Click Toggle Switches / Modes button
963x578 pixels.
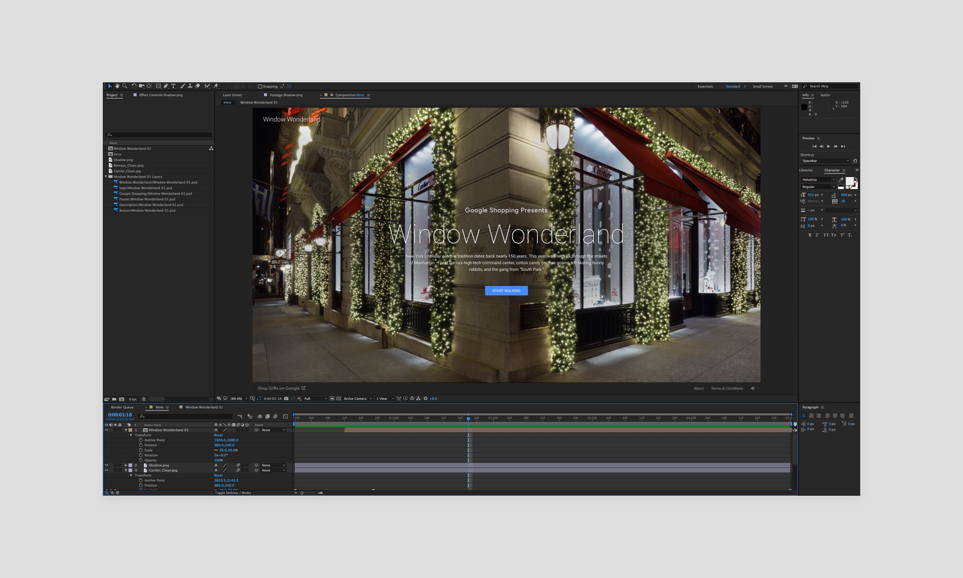[x=233, y=493]
